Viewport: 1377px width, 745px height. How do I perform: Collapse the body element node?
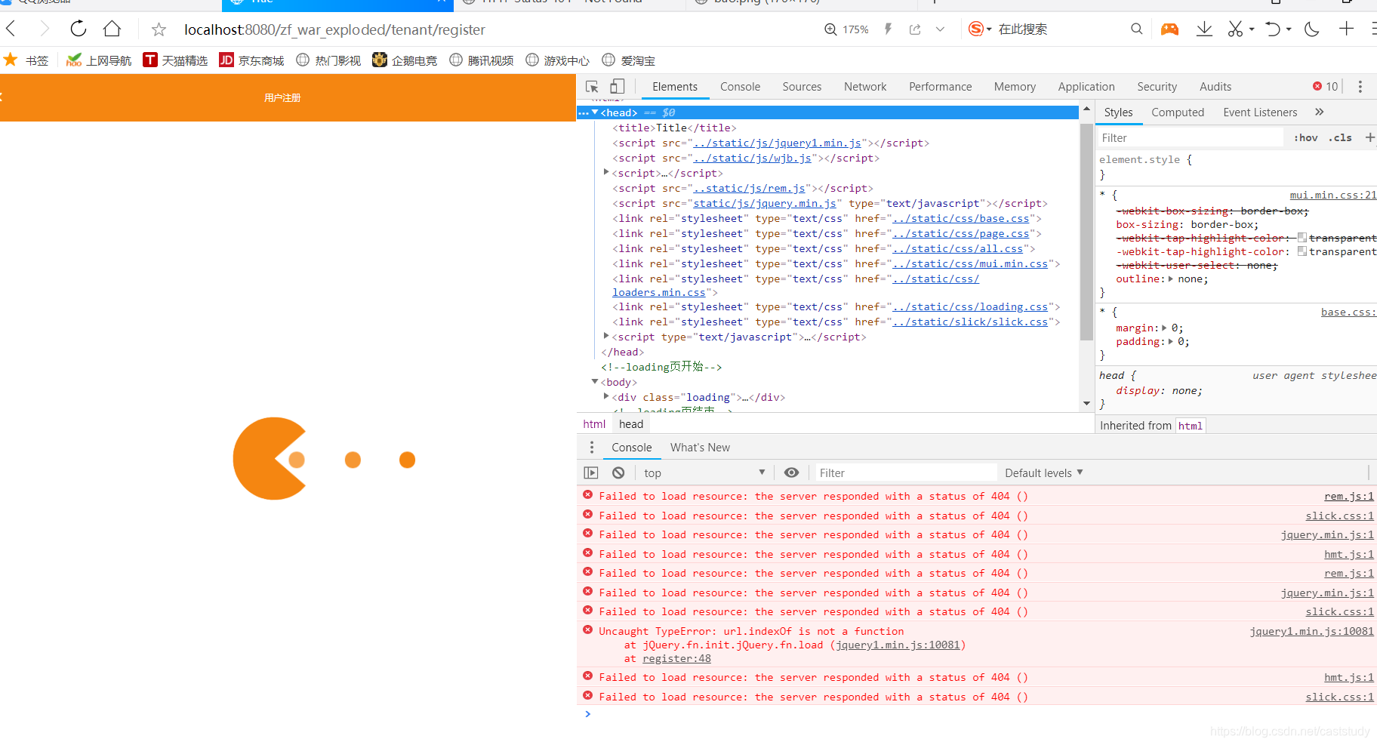click(x=595, y=382)
